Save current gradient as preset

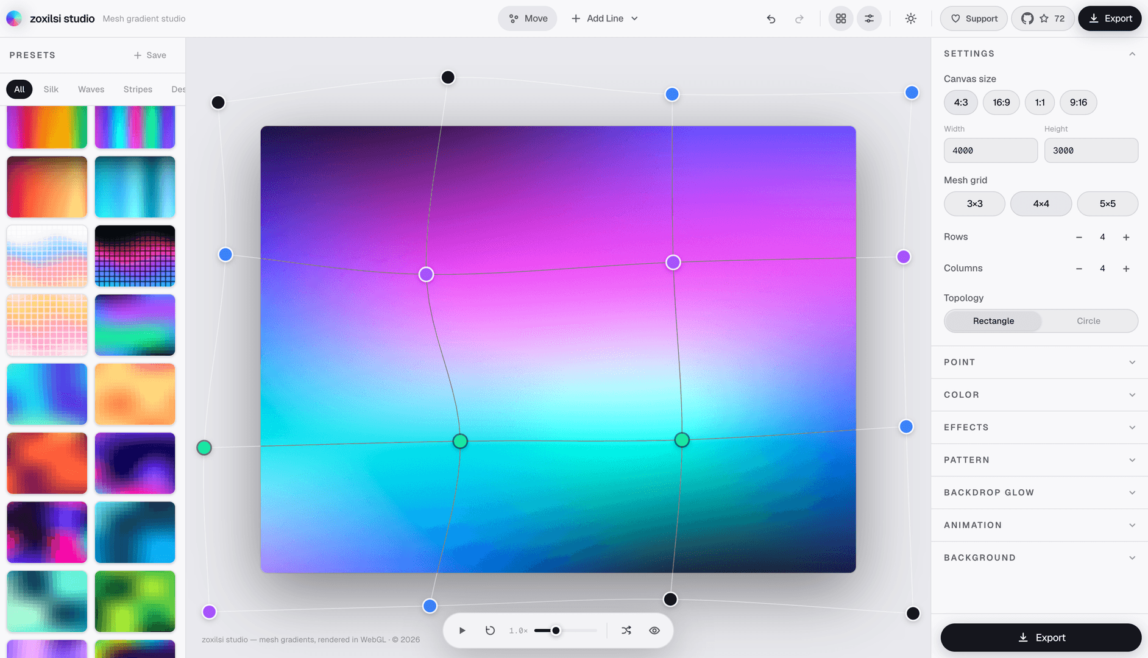[150, 55]
